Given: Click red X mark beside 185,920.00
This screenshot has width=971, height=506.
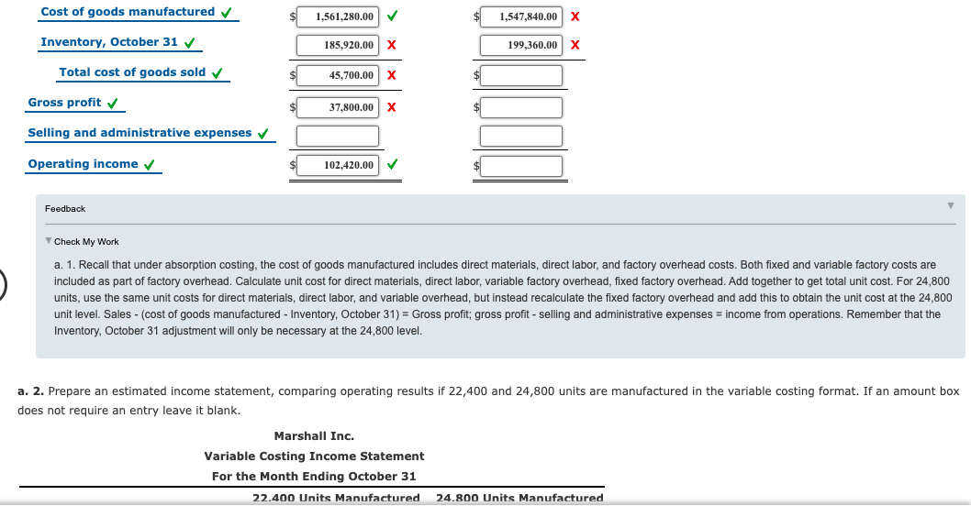Looking at the screenshot, I should 391,45.
